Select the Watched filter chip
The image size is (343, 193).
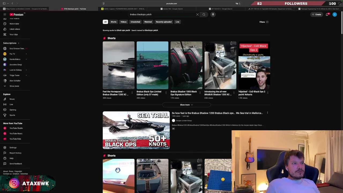[x=148, y=22]
